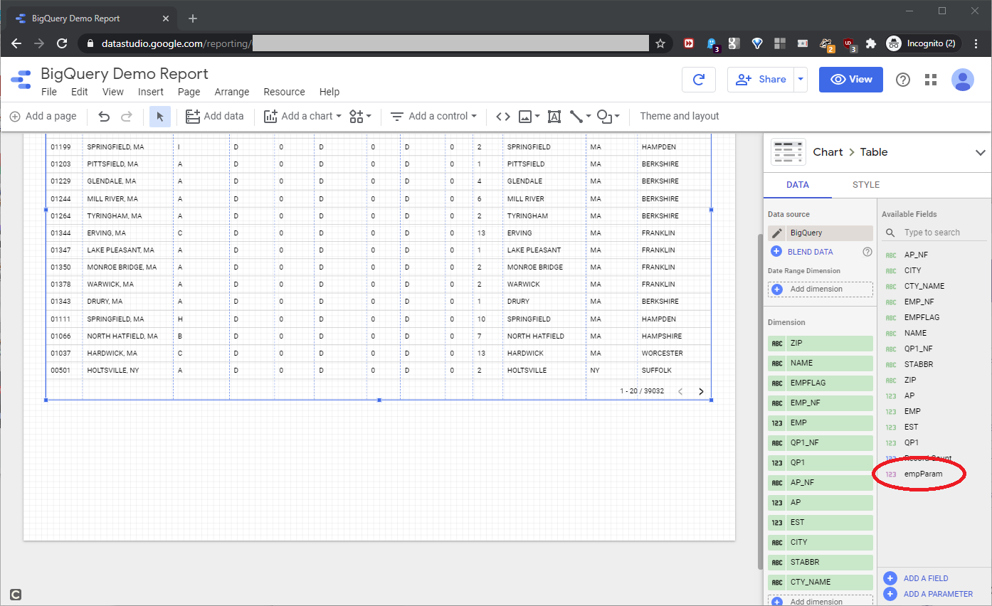Select the CTY_NAME dimension chip

pos(820,582)
